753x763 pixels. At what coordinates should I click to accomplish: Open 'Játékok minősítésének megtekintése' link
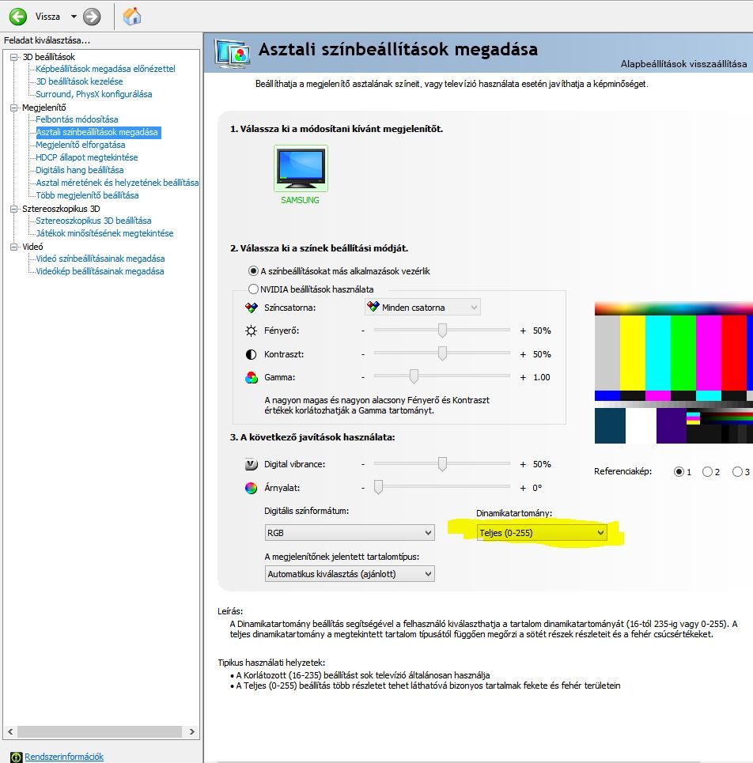tap(104, 233)
